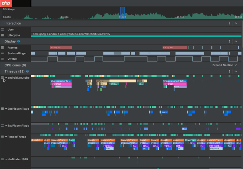
Task: Click the vertical scrollbar thumb
Action: point(242,34)
